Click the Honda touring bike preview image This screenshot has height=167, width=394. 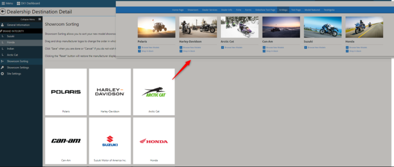(x=364, y=27)
